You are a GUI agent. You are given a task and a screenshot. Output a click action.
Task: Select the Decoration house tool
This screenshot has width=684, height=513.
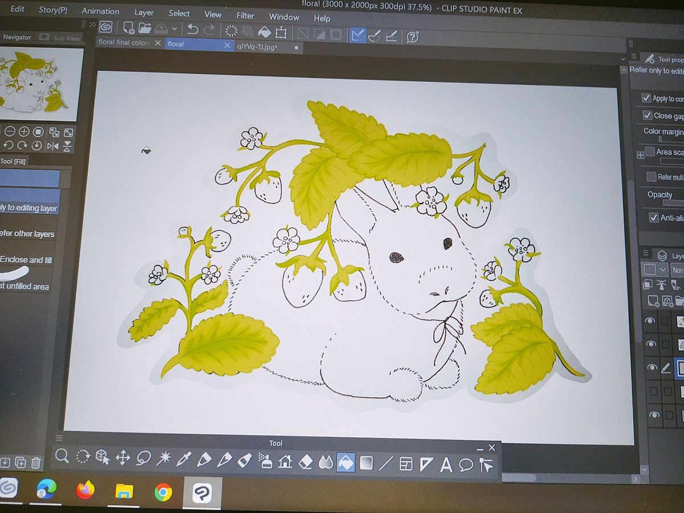[x=285, y=461]
